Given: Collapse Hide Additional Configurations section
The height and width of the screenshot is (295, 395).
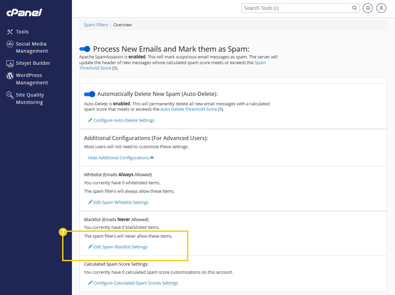Looking at the screenshot, I should point(121,158).
